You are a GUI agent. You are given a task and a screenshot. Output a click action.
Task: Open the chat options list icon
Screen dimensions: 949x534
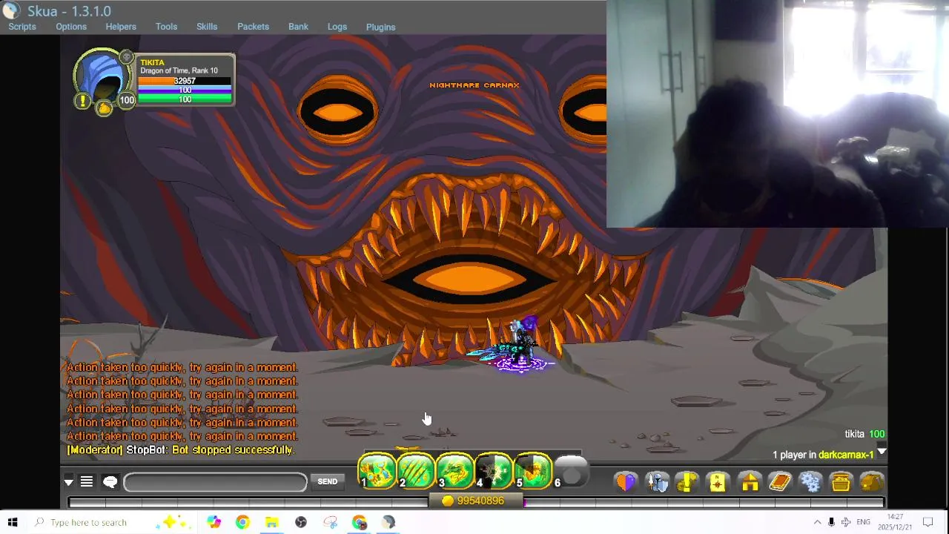pos(87,482)
